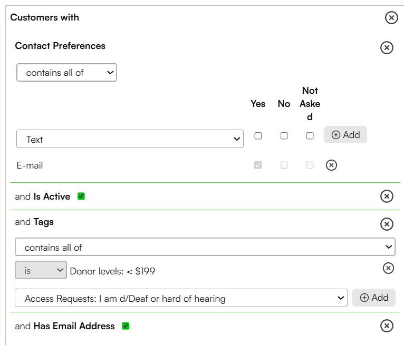Check No for the Text preference
This screenshot has width=404, height=345.
[x=284, y=135]
